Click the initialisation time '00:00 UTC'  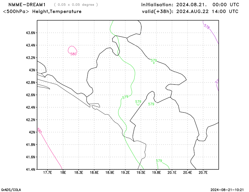click(x=226, y=5)
